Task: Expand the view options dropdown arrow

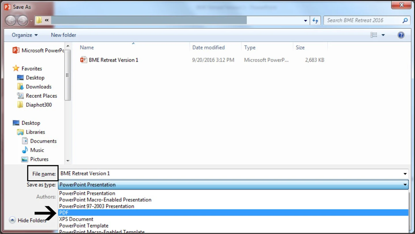Action: [383, 35]
